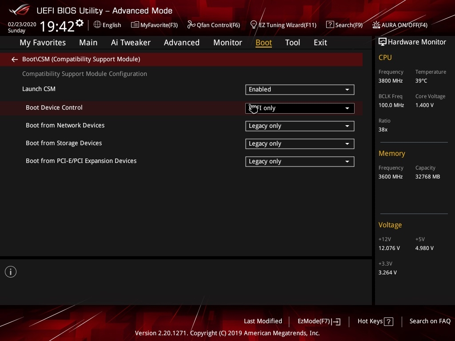The image size is (455, 341).
Task: Click CPU temperature value 39°C
Action: tap(421, 81)
